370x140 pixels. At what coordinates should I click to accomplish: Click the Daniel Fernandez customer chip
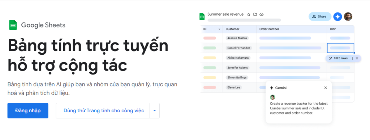(239, 48)
